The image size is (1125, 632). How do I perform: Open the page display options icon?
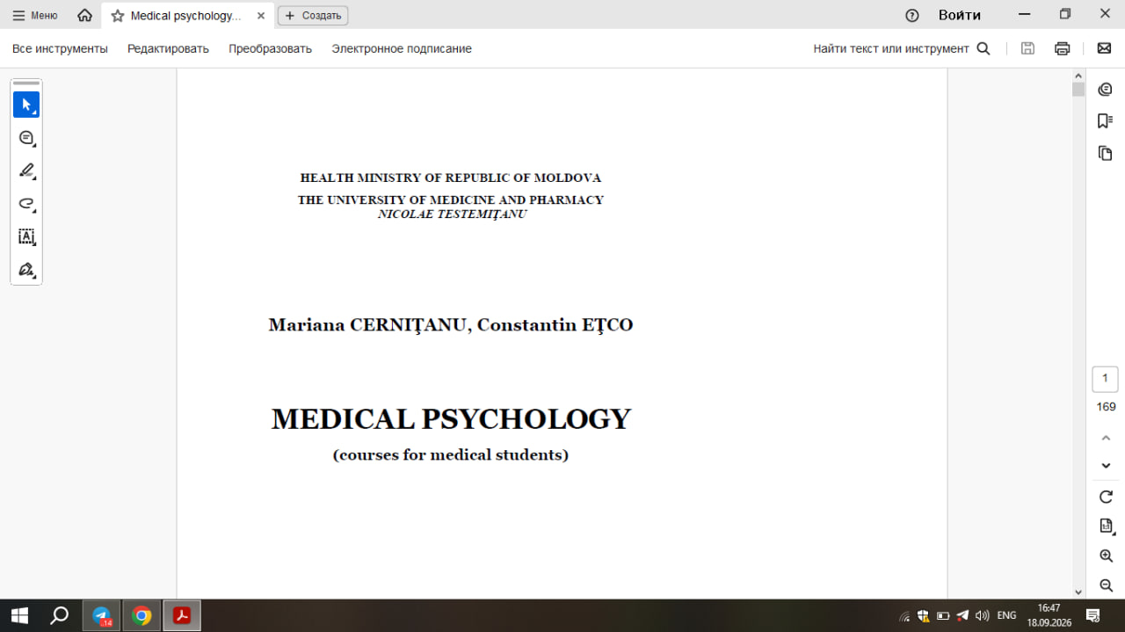(x=1106, y=526)
